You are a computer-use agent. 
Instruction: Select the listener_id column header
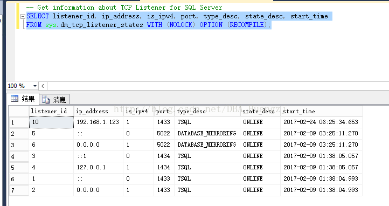(x=51, y=111)
